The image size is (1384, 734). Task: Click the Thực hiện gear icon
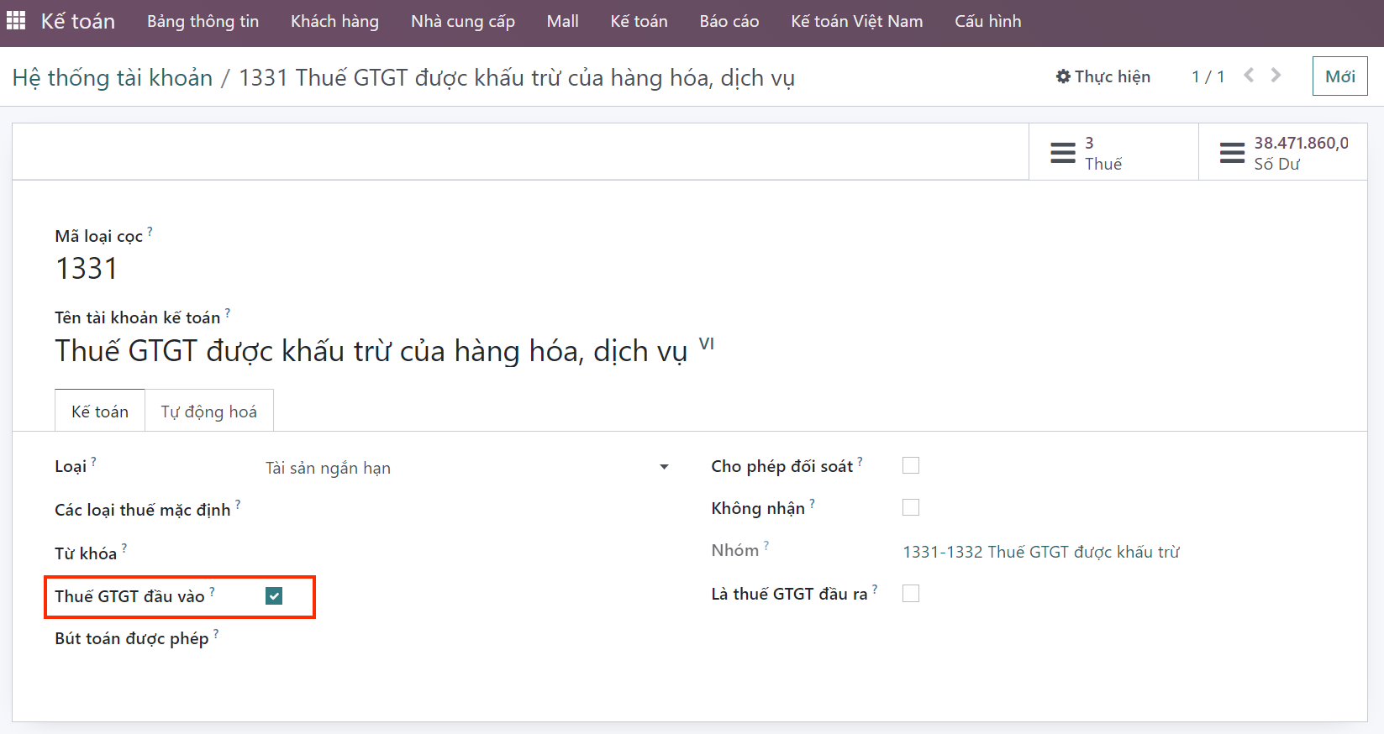(1063, 76)
